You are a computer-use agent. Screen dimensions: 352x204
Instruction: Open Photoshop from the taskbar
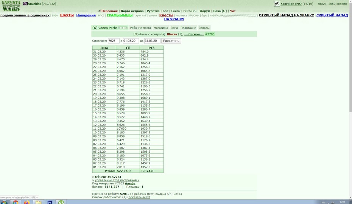(x=50, y=202)
